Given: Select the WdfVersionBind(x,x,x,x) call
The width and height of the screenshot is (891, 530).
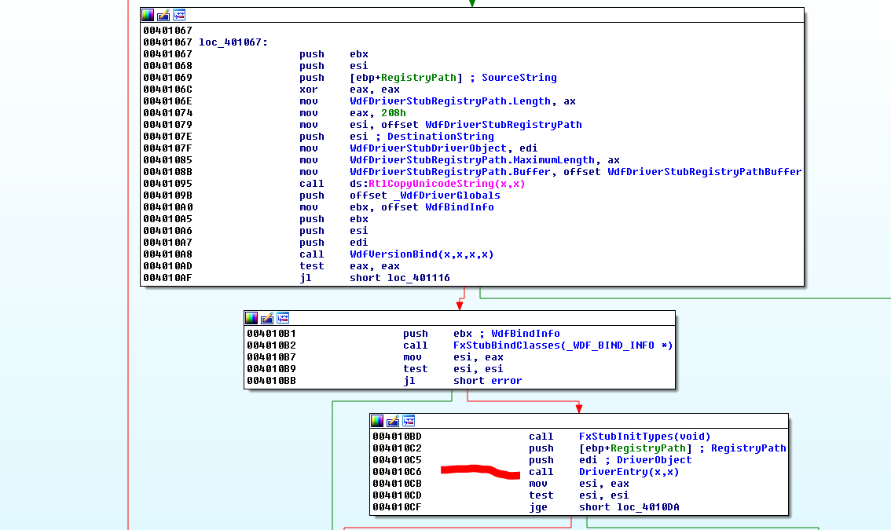Looking at the screenshot, I should [421, 254].
